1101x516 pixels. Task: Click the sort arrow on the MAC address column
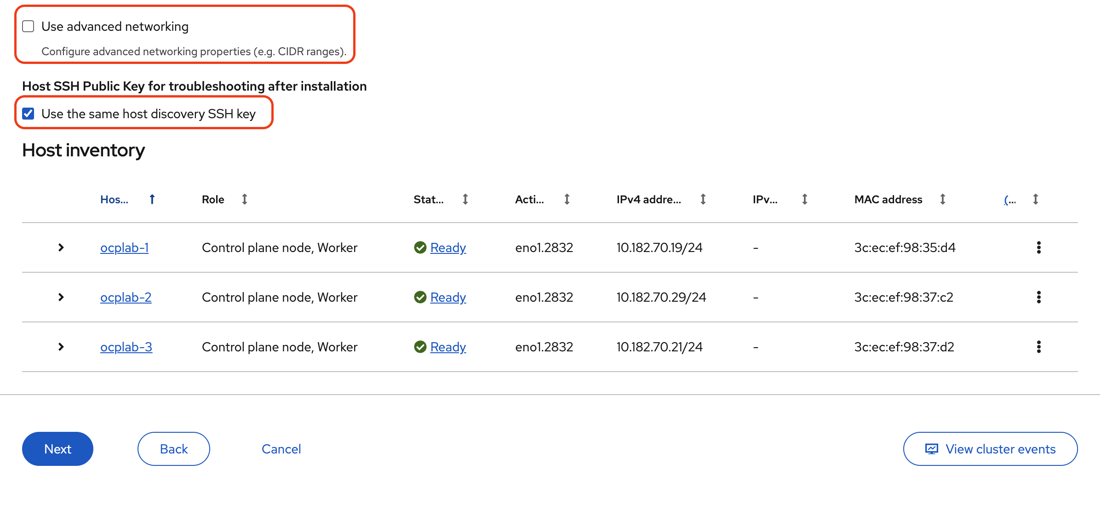(x=942, y=199)
